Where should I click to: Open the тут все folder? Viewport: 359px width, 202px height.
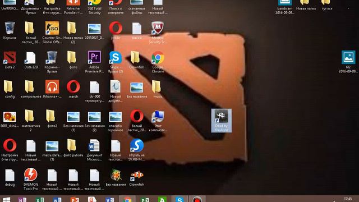[x=326, y=5]
